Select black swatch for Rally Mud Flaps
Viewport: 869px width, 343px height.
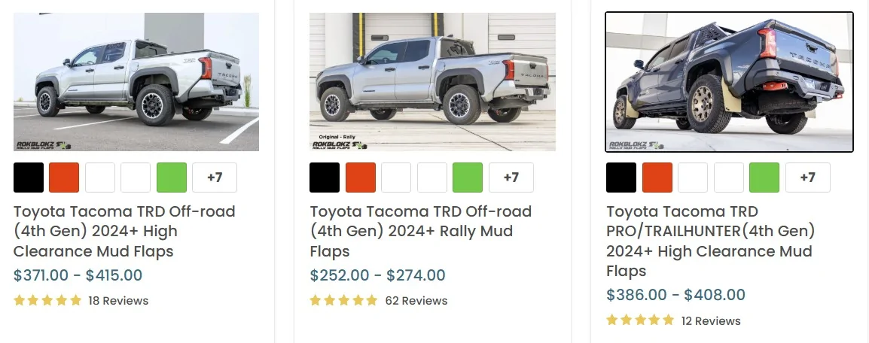(x=325, y=178)
